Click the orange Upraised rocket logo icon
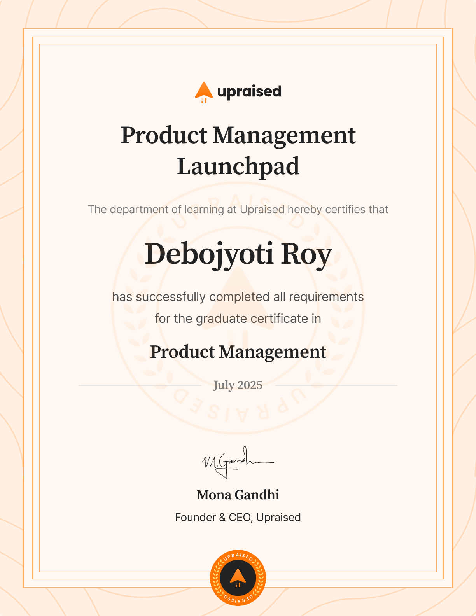Viewport: 476px width, 616px height. (x=204, y=93)
